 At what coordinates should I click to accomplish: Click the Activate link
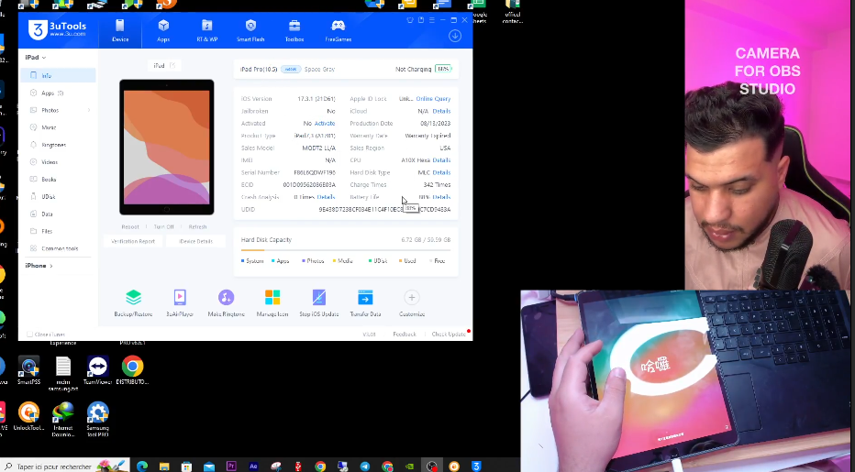coord(325,123)
